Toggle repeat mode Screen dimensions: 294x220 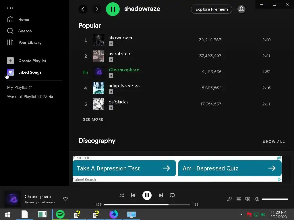tap(172, 195)
